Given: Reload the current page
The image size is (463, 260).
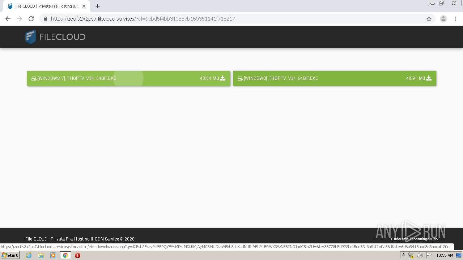Looking at the screenshot, I should (31, 19).
